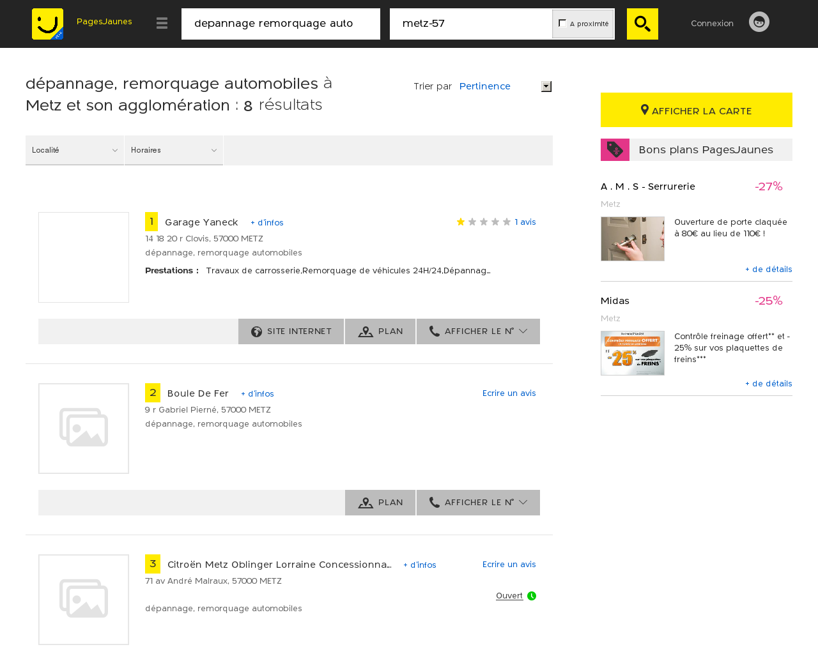The width and height of the screenshot is (818, 654).
Task: Click Ecrire un avis for Citroën Metz
Action: pos(509,565)
